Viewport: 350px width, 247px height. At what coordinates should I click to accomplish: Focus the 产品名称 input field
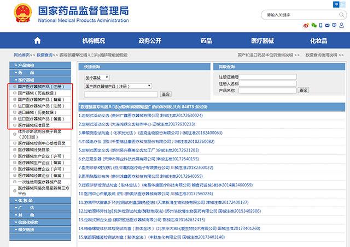point(267,90)
